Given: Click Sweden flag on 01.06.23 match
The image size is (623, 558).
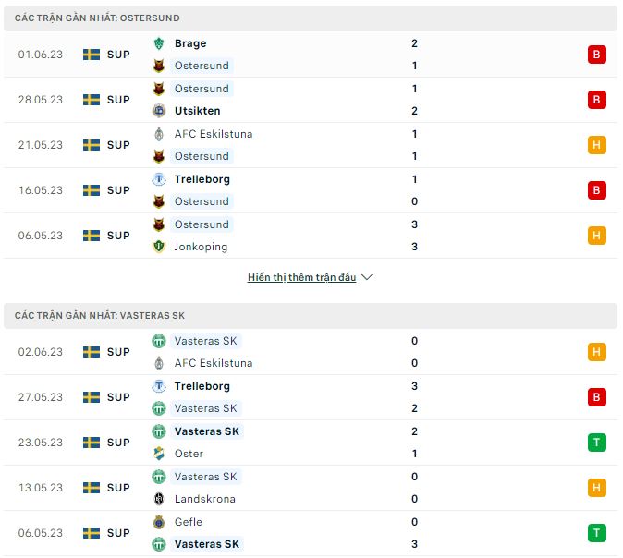Looking at the screenshot, I should point(92,55).
